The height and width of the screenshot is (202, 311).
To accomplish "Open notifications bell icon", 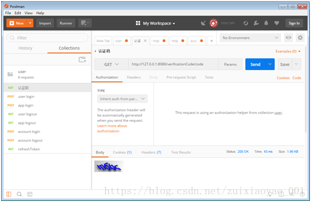I will point(266,23).
